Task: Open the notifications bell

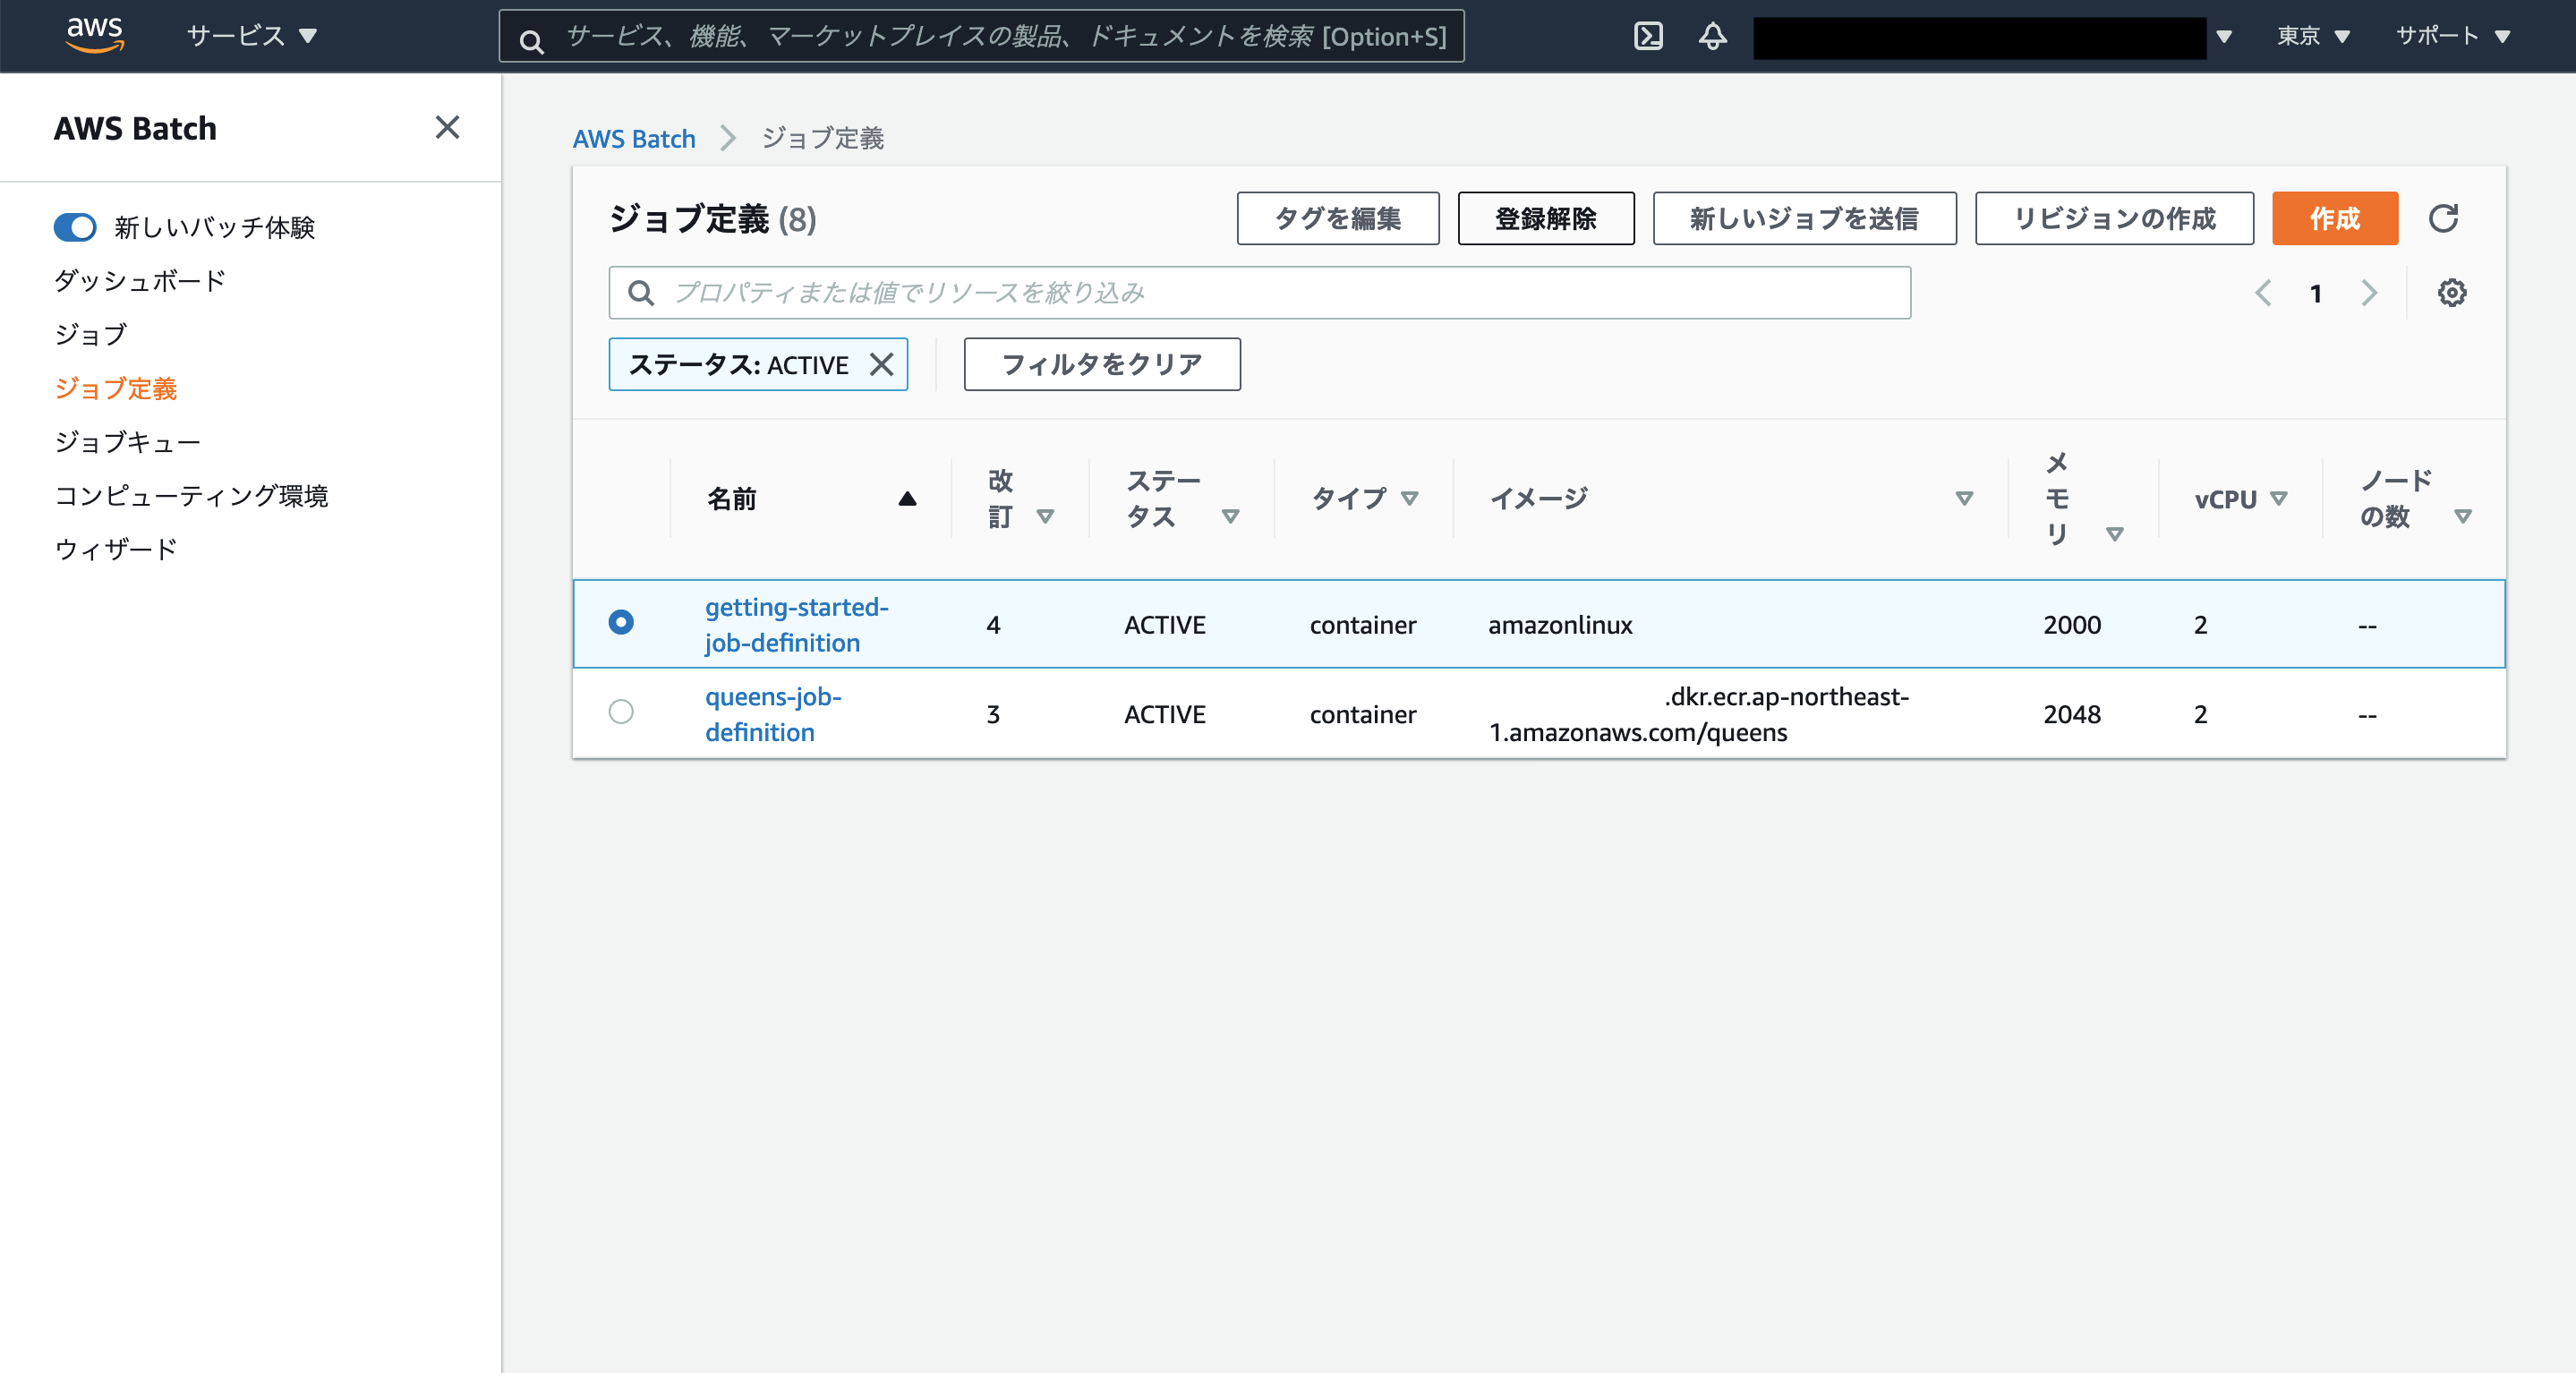Action: click(x=1713, y=36)
